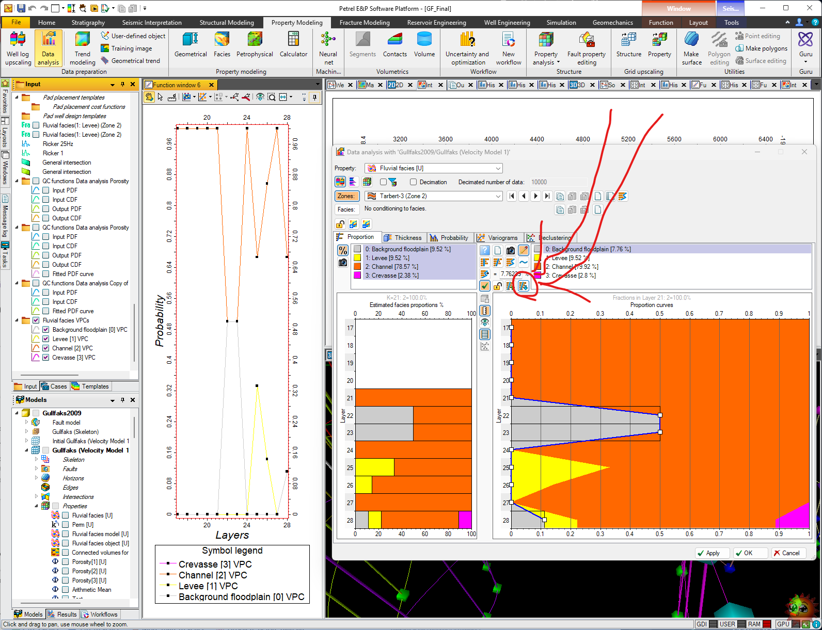Open Property analysis dropdown arrow
This screenshot has width=822, height=630.
(558, 62)
